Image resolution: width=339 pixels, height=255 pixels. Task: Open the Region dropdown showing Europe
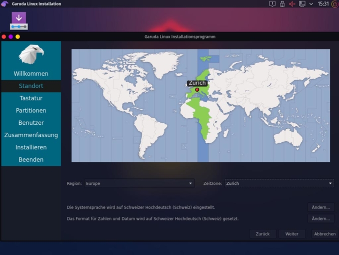click(139, 183)
